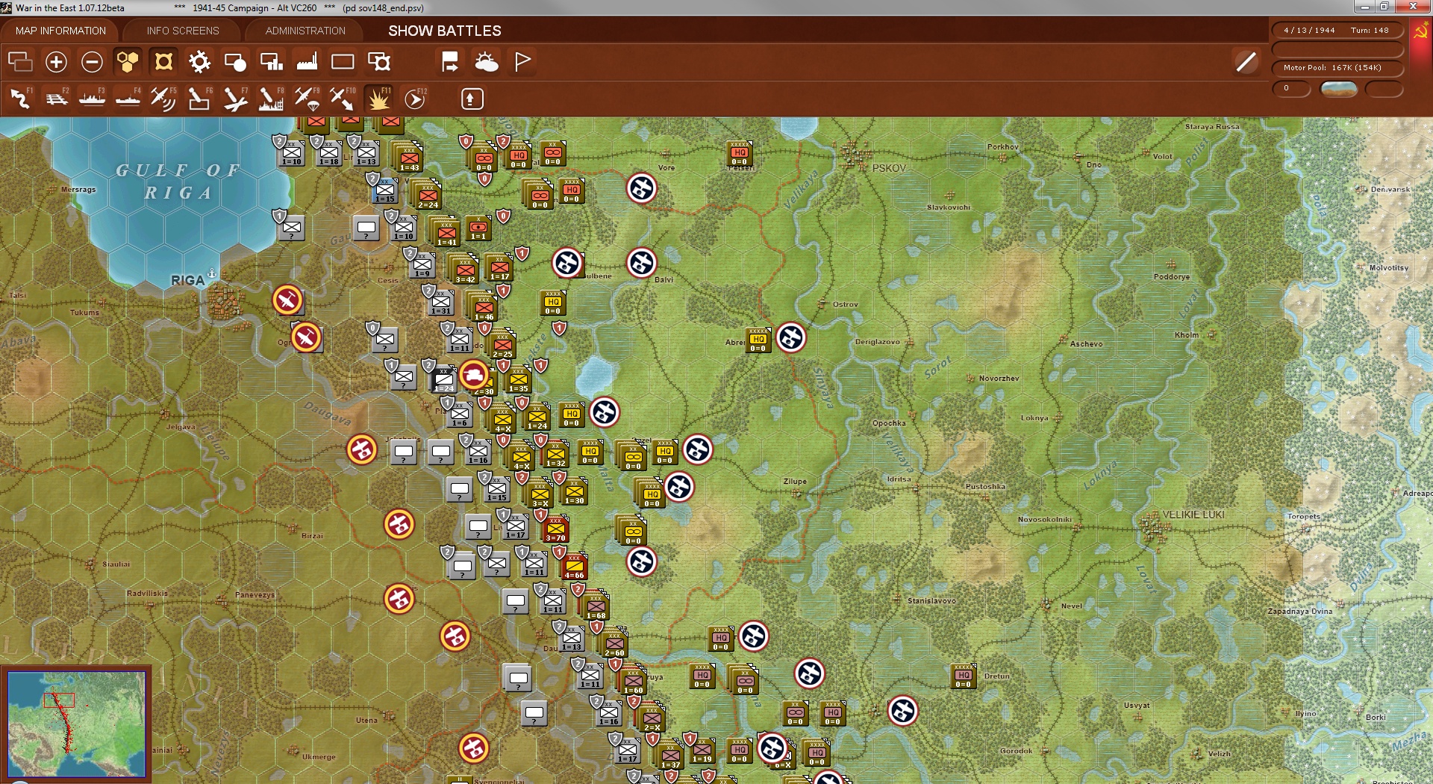Toggle the F11 show battles mode
Image resolution: width=1433 pixels, height=784 pixels.
[x=378, y=99]
